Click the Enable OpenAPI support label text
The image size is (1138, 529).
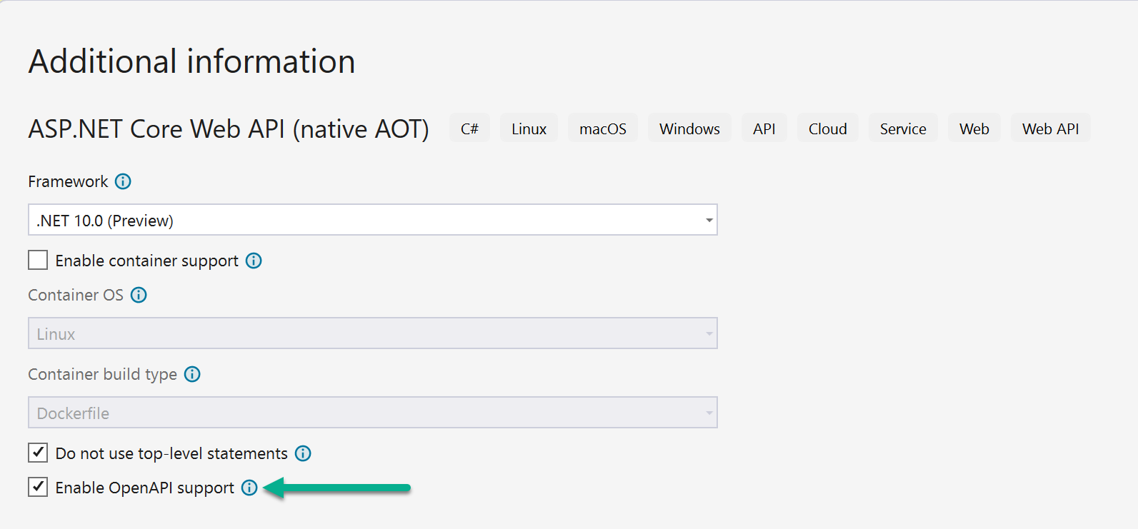point(145,488)
